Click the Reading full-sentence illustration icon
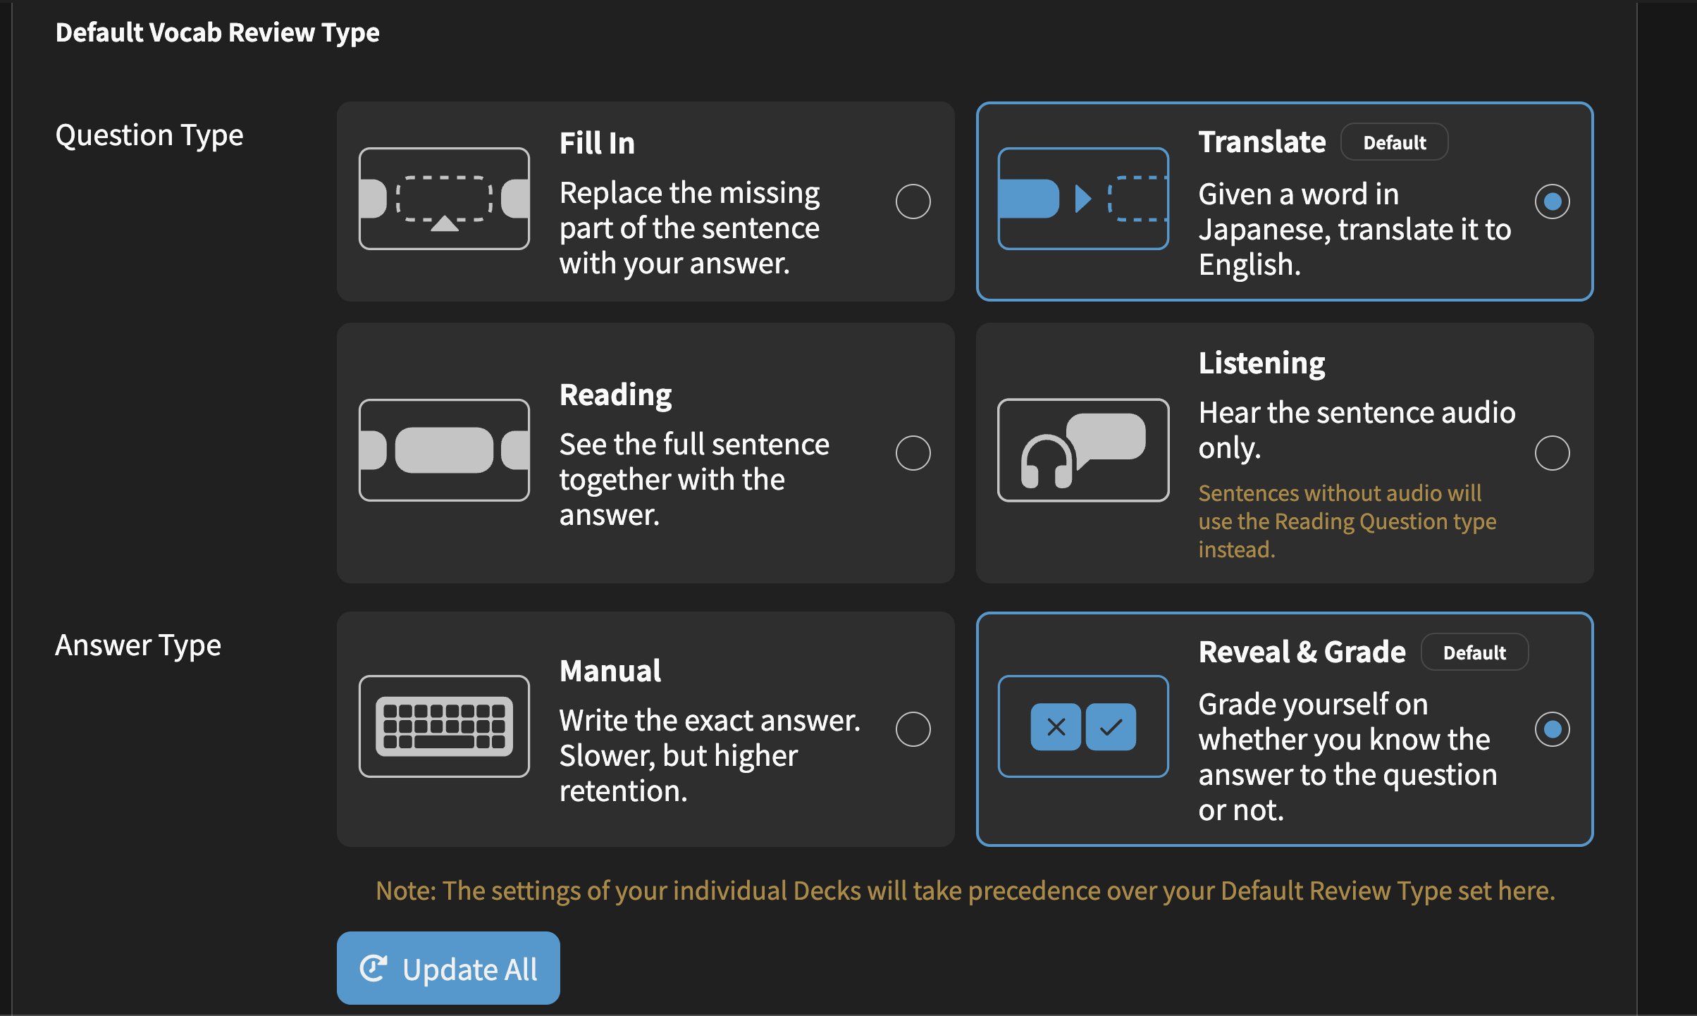1697x1016 pixels. point(444,450)
